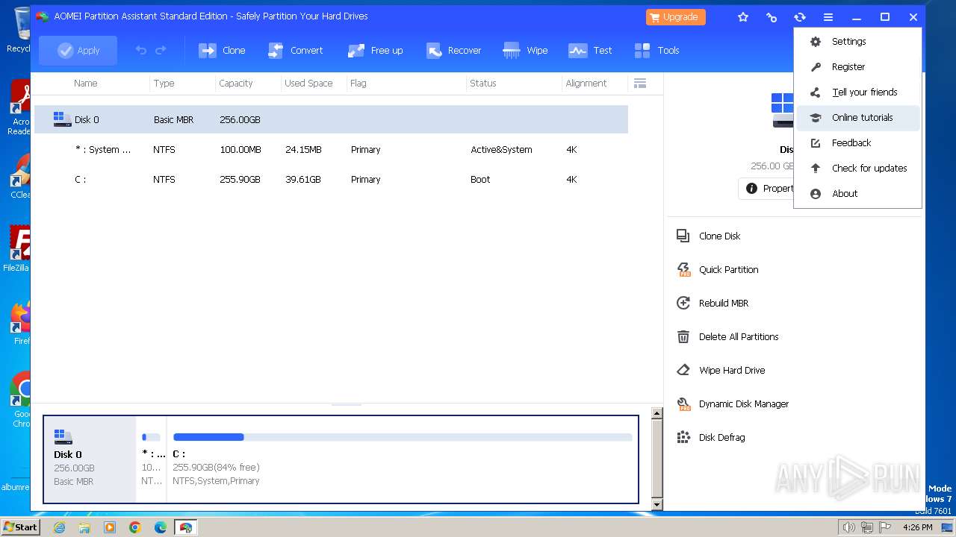Open the Test toolbar option

coord(590,51)
